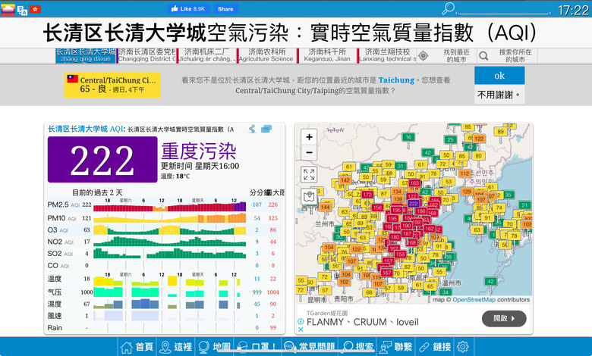Click the magnifier search icon in top bar
The width and height of the screenshot is (592, 356).
click(x=448, y=8)
